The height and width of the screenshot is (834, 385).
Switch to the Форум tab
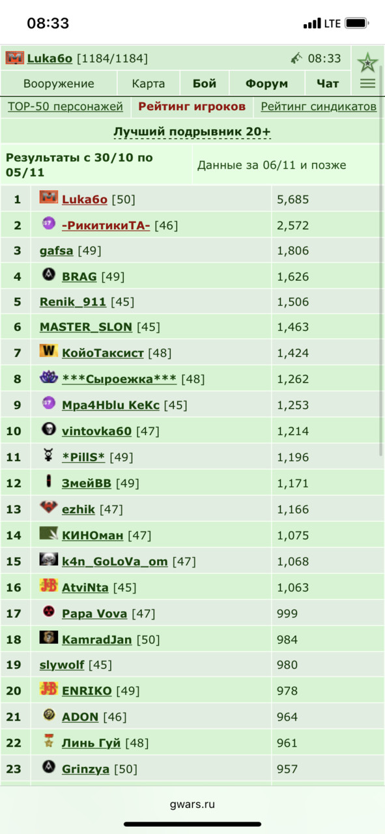pos(266,84)
